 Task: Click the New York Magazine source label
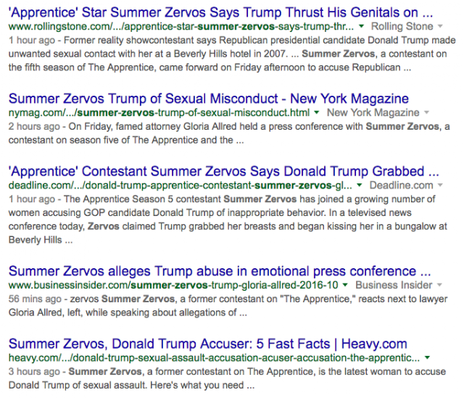(x=373, y=113)
